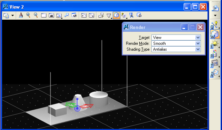This screenshot has width=222, height=130.
Task: Click the Render dialog title bar icon
Action: (126, 27)
